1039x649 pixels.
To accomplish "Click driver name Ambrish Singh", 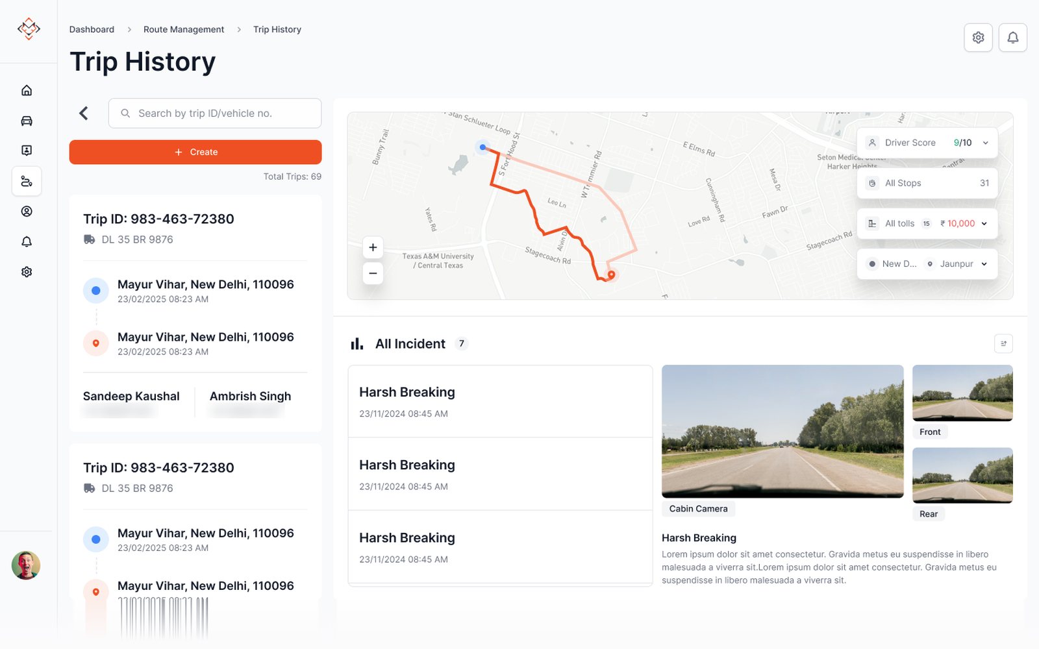I will 250,396.
